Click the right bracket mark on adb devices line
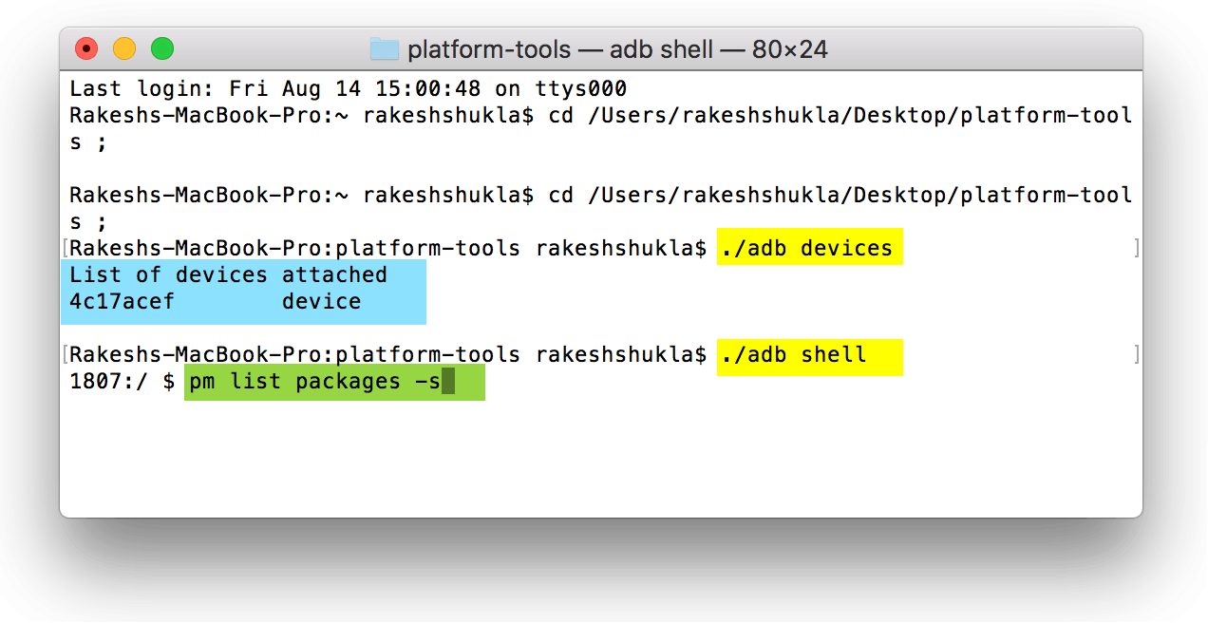1208x623 pixels. (1137, 249)
